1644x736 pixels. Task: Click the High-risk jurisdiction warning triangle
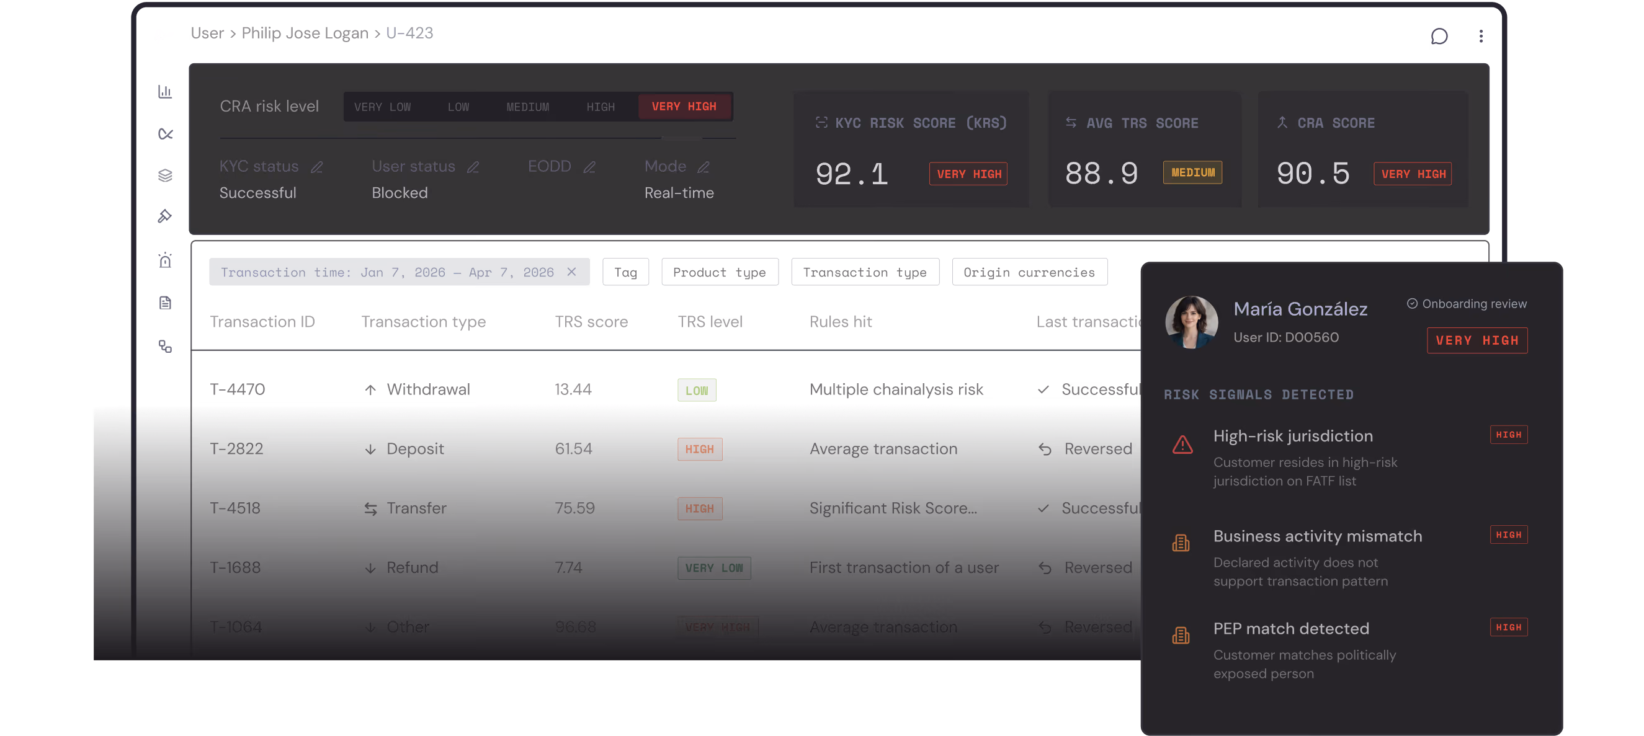point(1182,445)
